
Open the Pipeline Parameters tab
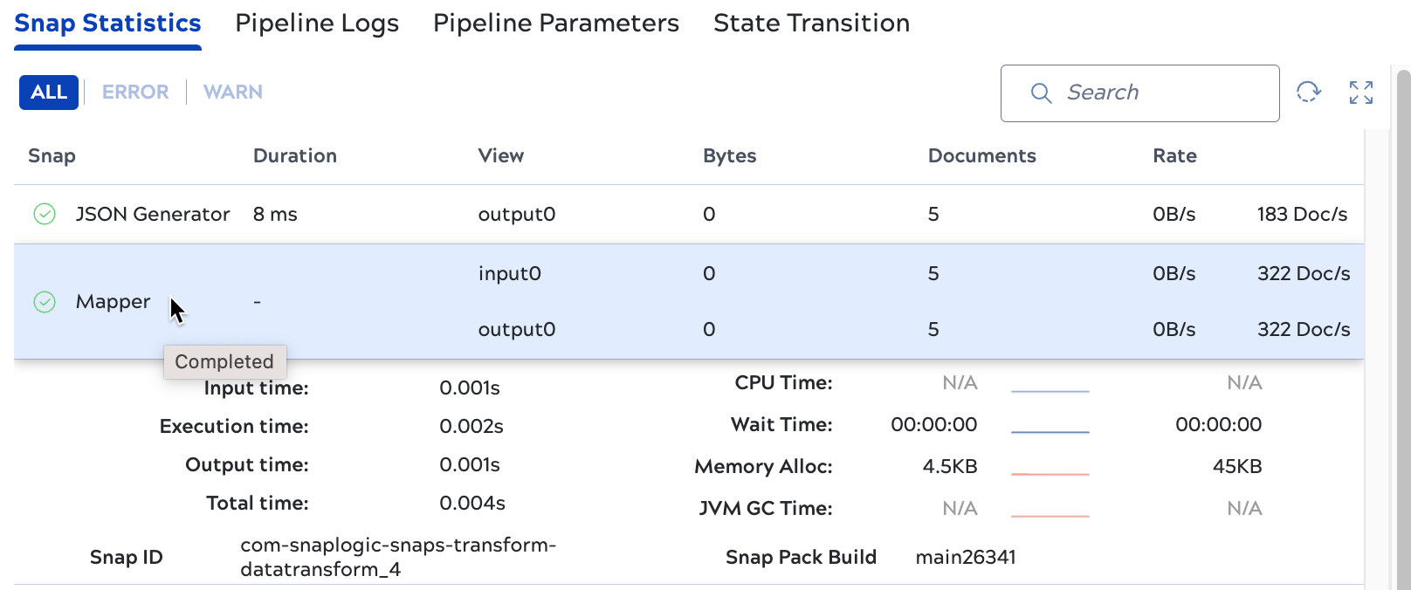point(555,24)
